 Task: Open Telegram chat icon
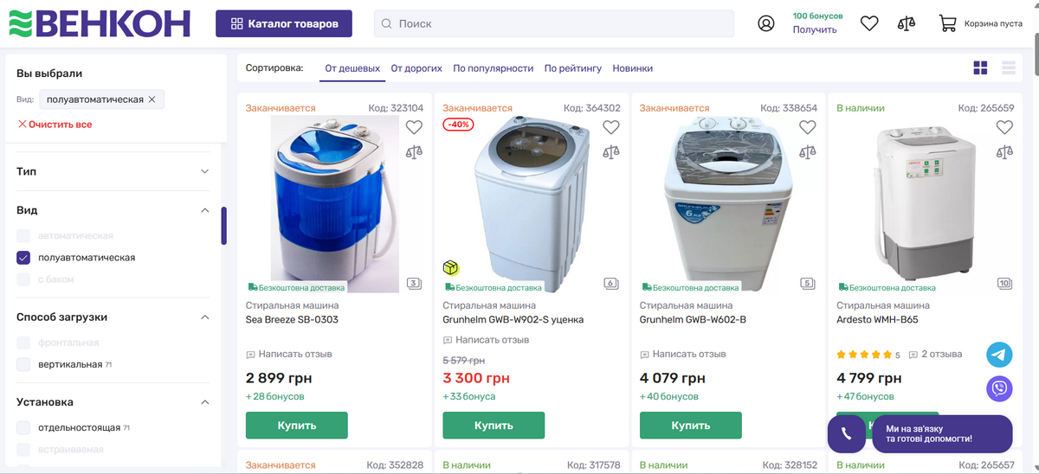click(x=999, y=355)
